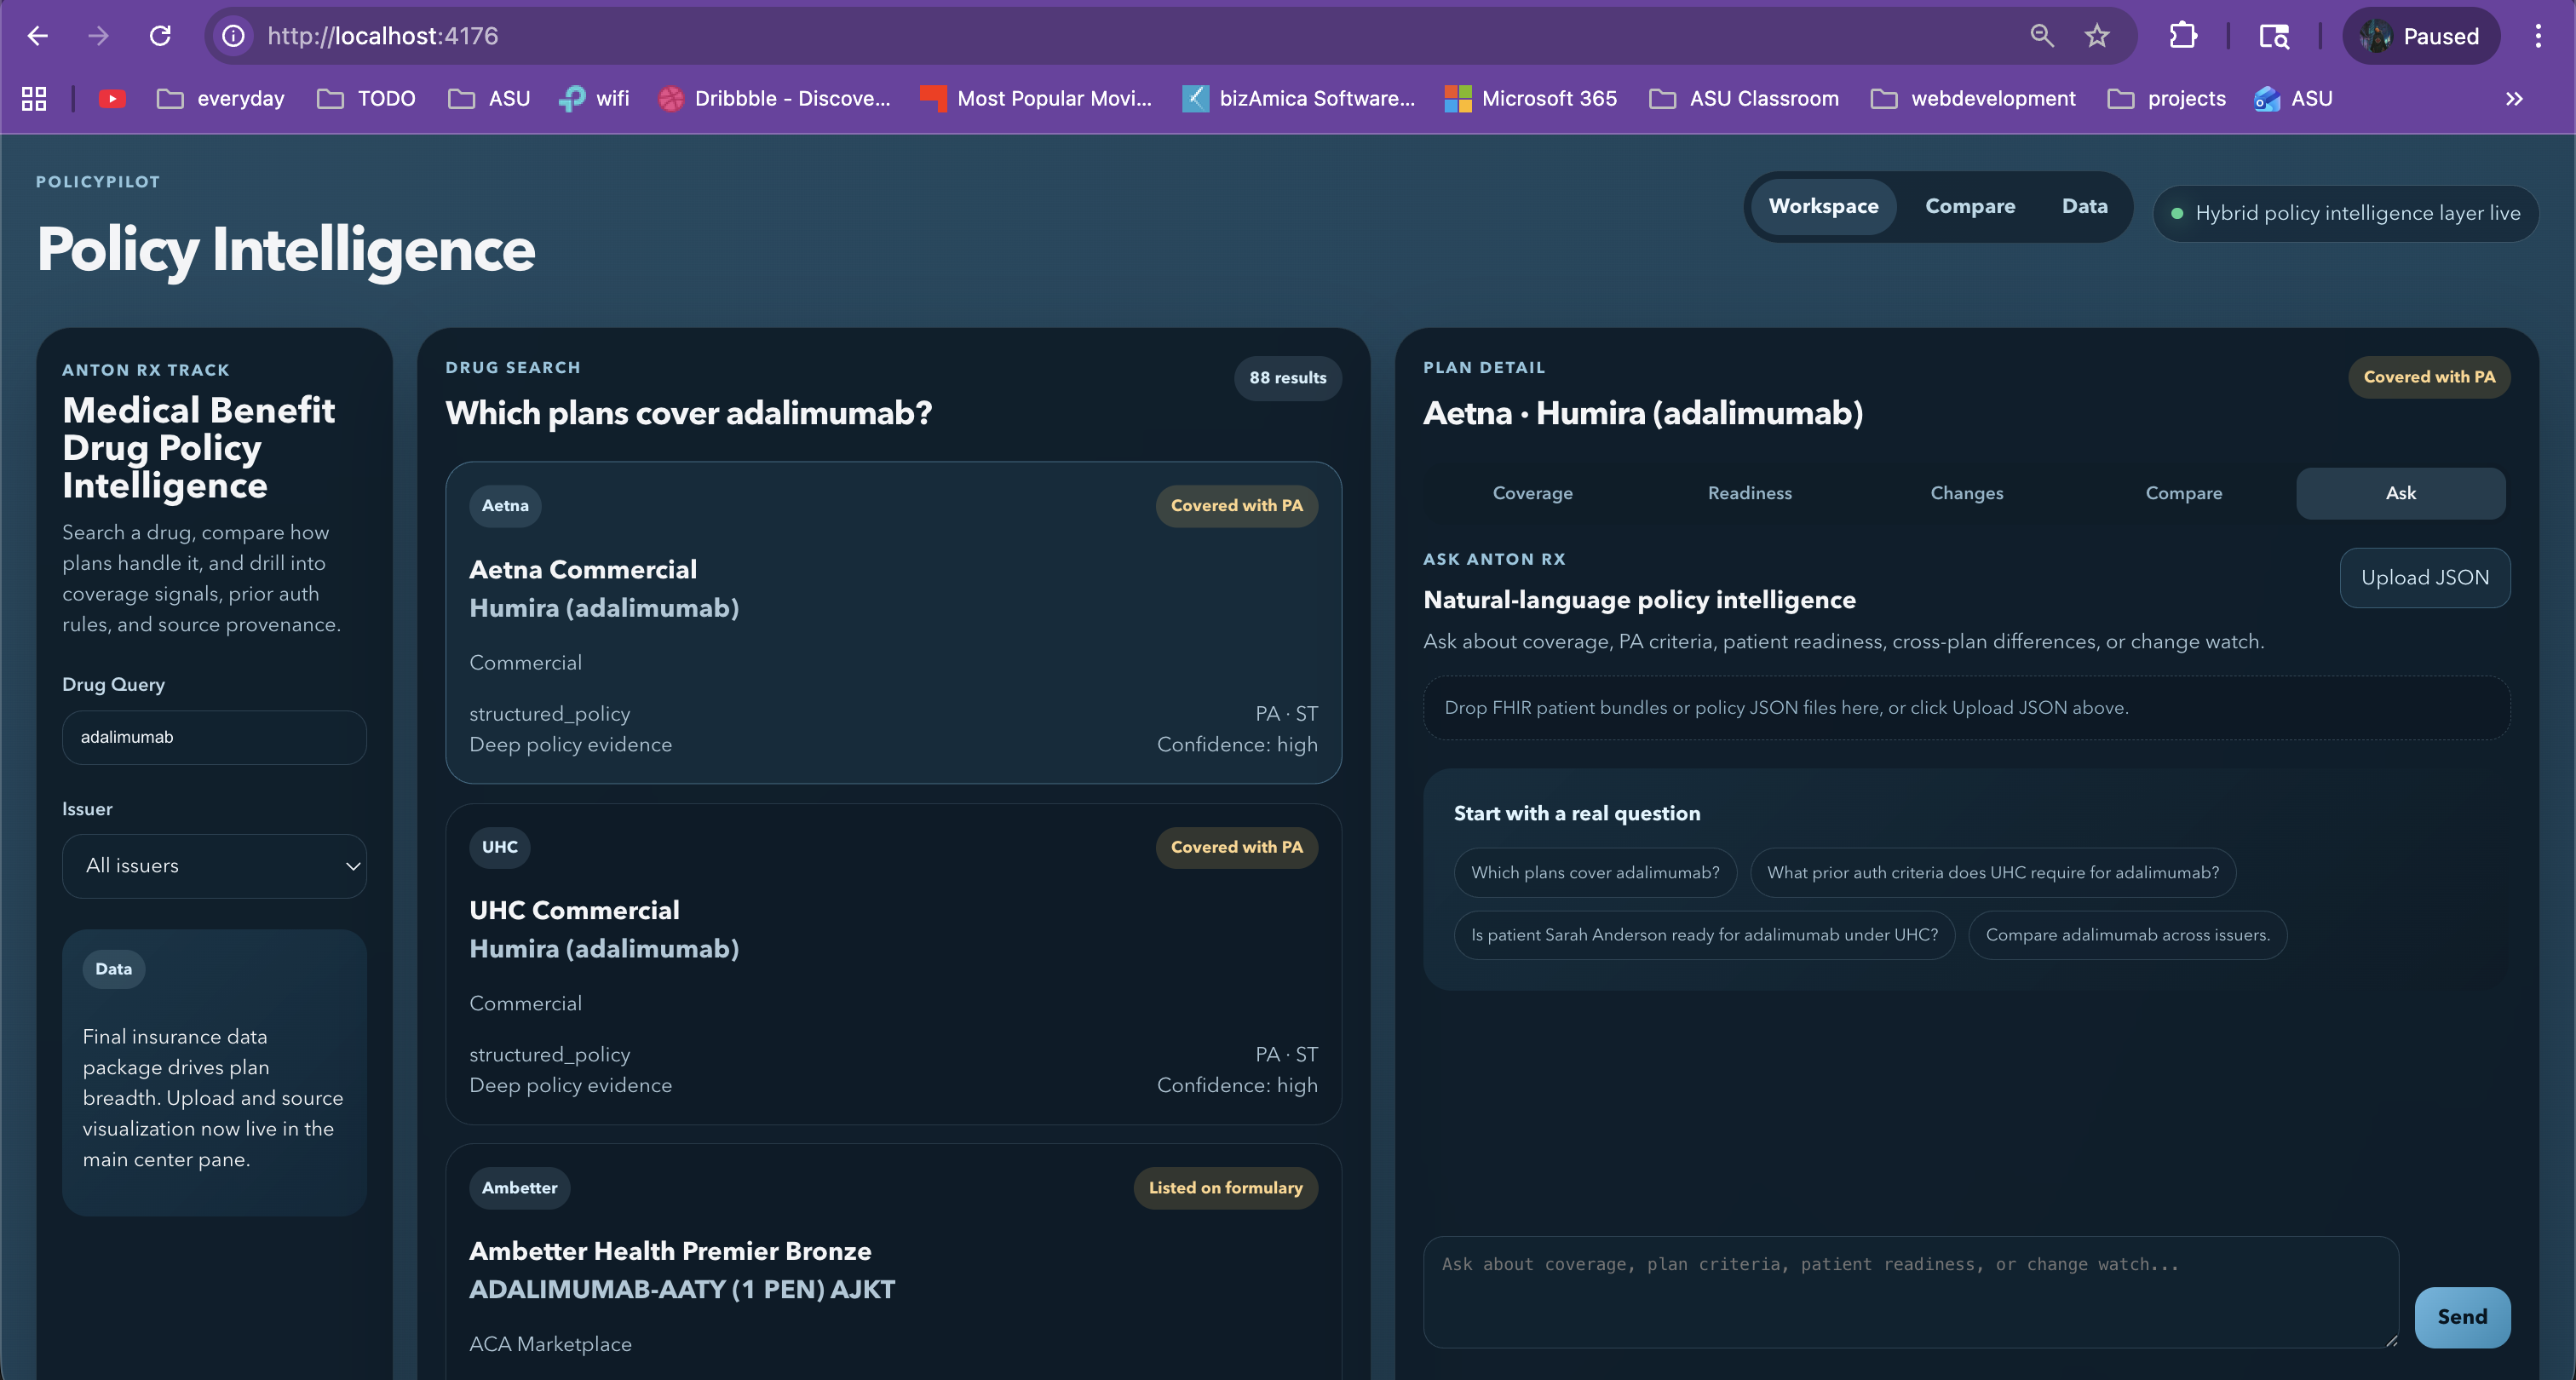Open the apps grid icon in bookmarks bar

34,98
